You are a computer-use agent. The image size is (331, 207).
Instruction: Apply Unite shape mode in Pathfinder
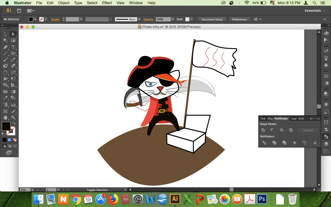point(263,130)
